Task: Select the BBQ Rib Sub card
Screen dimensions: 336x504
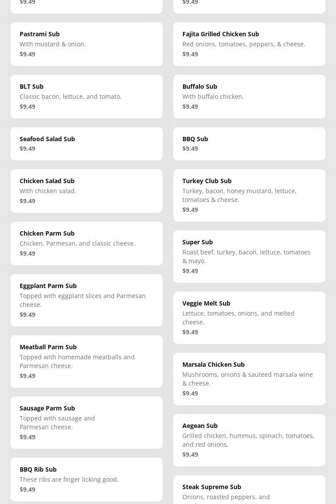Action: (x=86, y=479)
